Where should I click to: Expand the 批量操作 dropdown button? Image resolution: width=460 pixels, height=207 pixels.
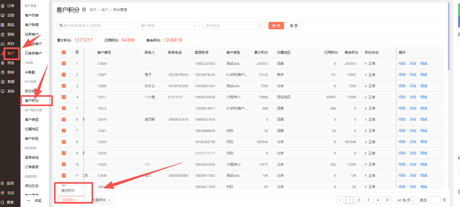tap(71, 200)
